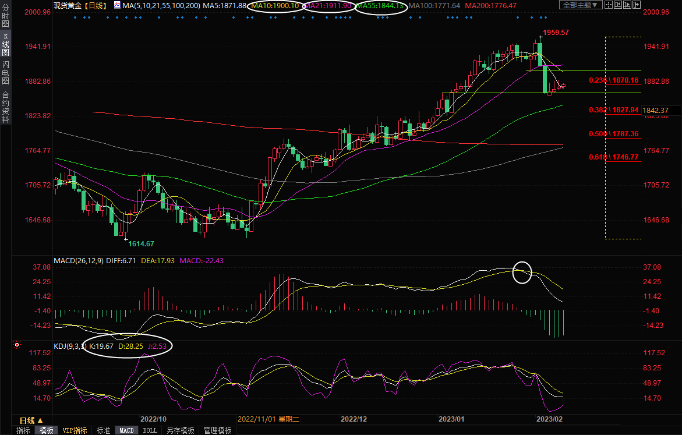This screenshot has height=435, width=682.
Task: Click the red marker icon beside KDJ
Action: [17, 345]
